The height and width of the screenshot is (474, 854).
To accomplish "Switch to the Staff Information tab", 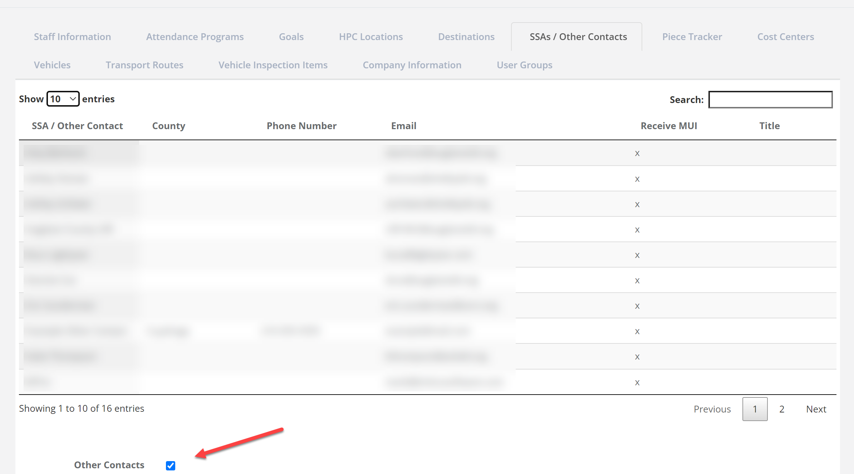I will click(72, 36).
